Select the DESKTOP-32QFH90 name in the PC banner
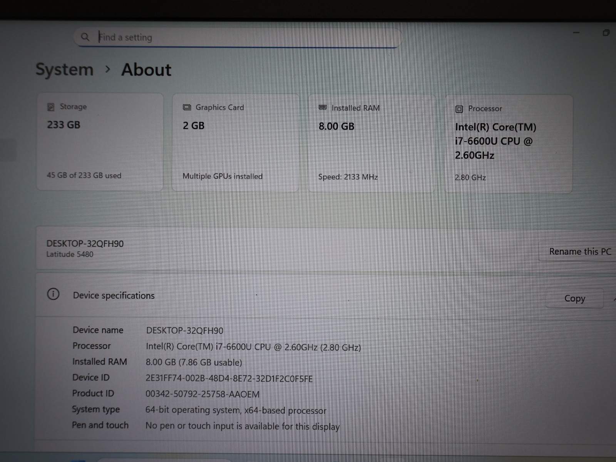Image resolution: width=616 pixels, height=462 pixels. click(x=85, y=244)
